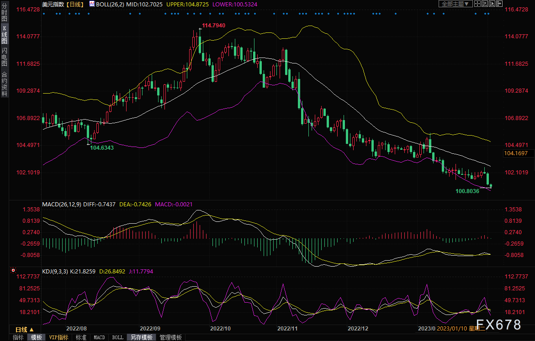Screen dimensions: 535x341
Task: Apply the MACD template
Action: tap(99, 337)
